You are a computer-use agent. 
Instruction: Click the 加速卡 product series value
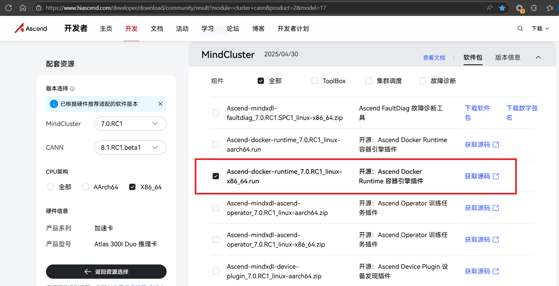[104, 228]
